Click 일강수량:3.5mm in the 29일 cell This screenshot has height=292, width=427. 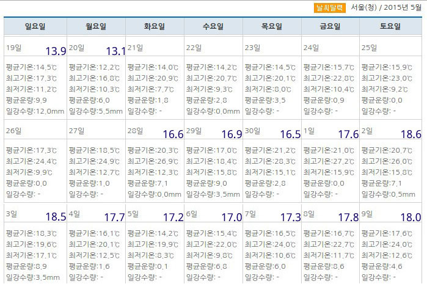[213, 194]
